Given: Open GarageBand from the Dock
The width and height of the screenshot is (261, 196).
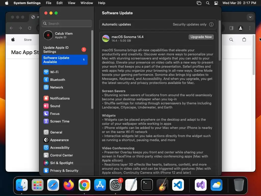Looking at the screenshot, I should click(162, 185).
